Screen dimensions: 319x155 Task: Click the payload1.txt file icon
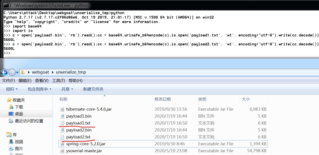coord(62,123)
